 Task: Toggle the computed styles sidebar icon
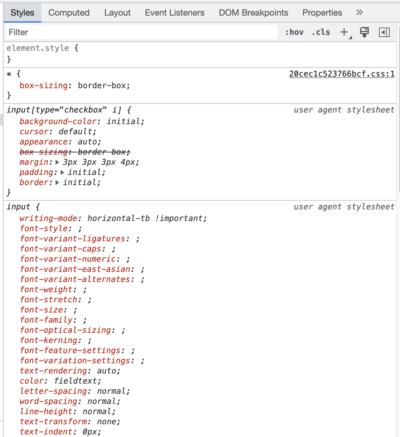coord(384,32)
